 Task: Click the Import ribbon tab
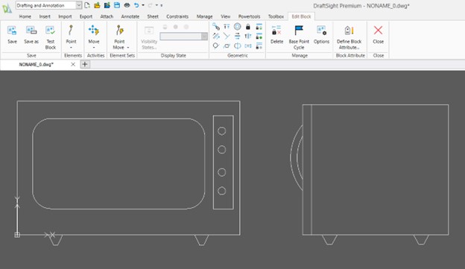[65, 16]
